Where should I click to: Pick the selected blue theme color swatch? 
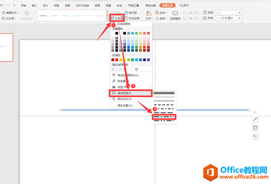coord(129,33)
